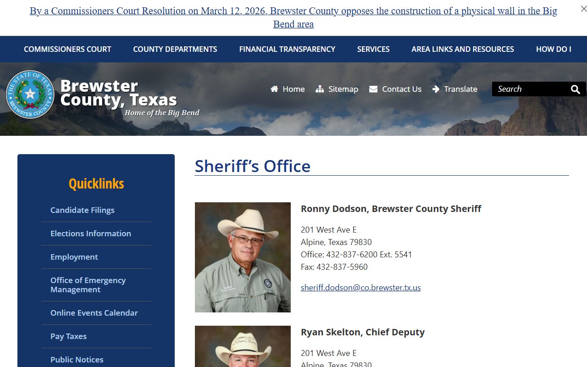Open Pay Taxes quicklink
The width and height of the screenshot is (587, 367).
tap(68, 336)
